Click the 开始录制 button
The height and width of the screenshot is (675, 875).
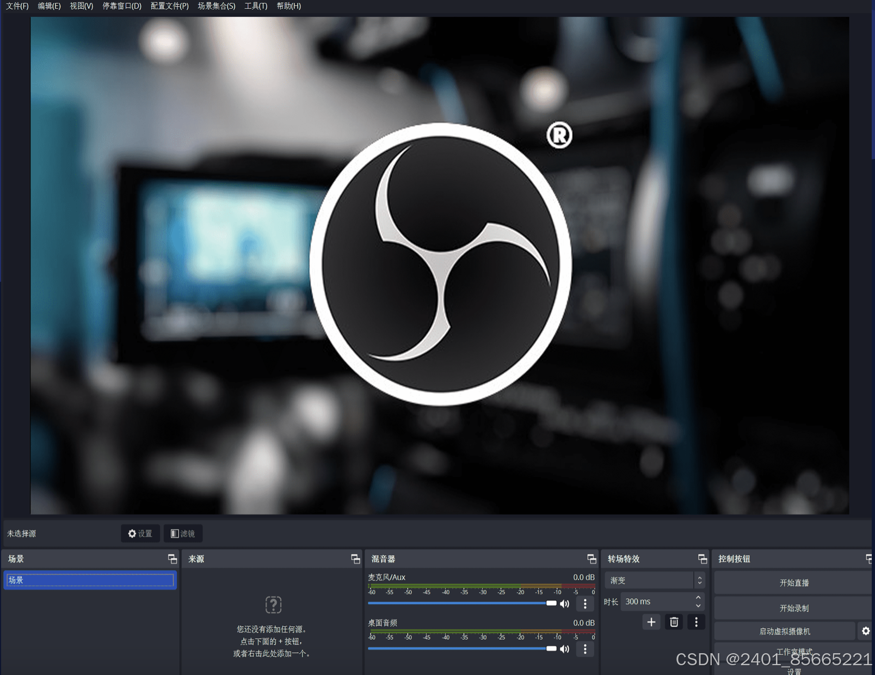click(794, 609)
